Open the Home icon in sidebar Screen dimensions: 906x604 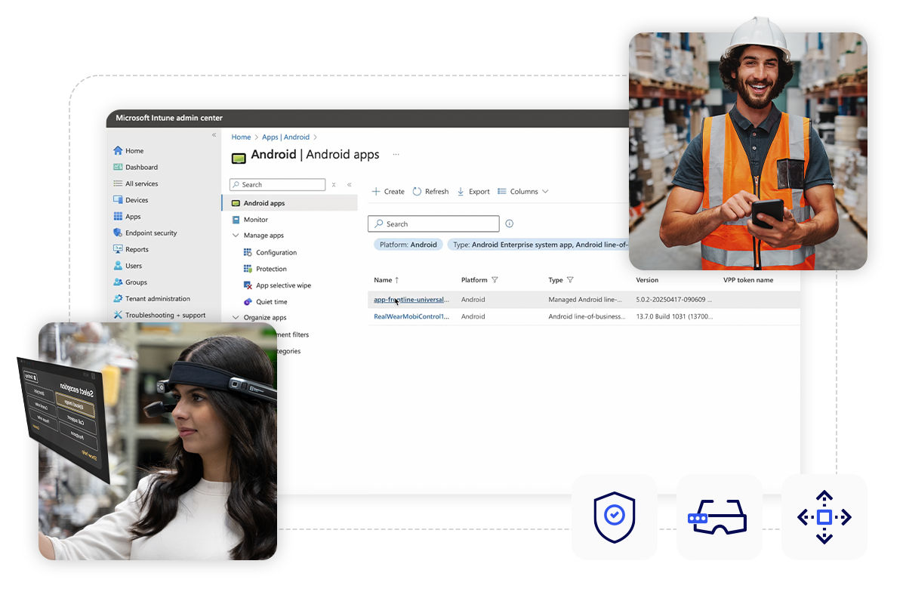click(x=118, y=150)
